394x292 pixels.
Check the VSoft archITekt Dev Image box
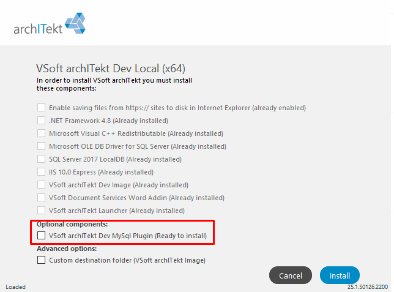coord(41,185)
